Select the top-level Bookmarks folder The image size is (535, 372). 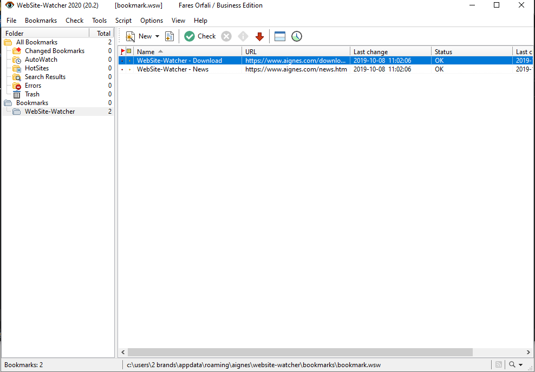point(32,103)
